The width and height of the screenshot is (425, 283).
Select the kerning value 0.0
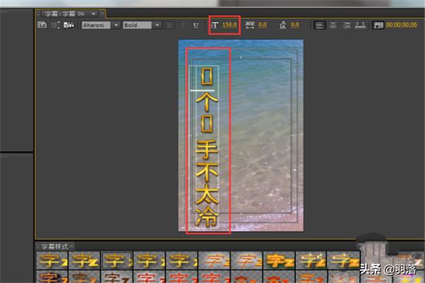tap(262, 25)
